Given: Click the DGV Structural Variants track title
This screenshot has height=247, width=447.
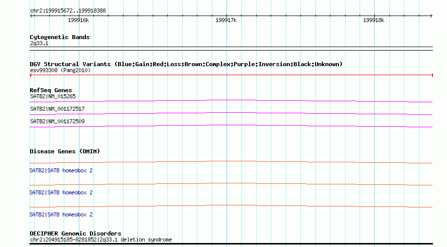Looking at the screenshot, I should 186,64.
